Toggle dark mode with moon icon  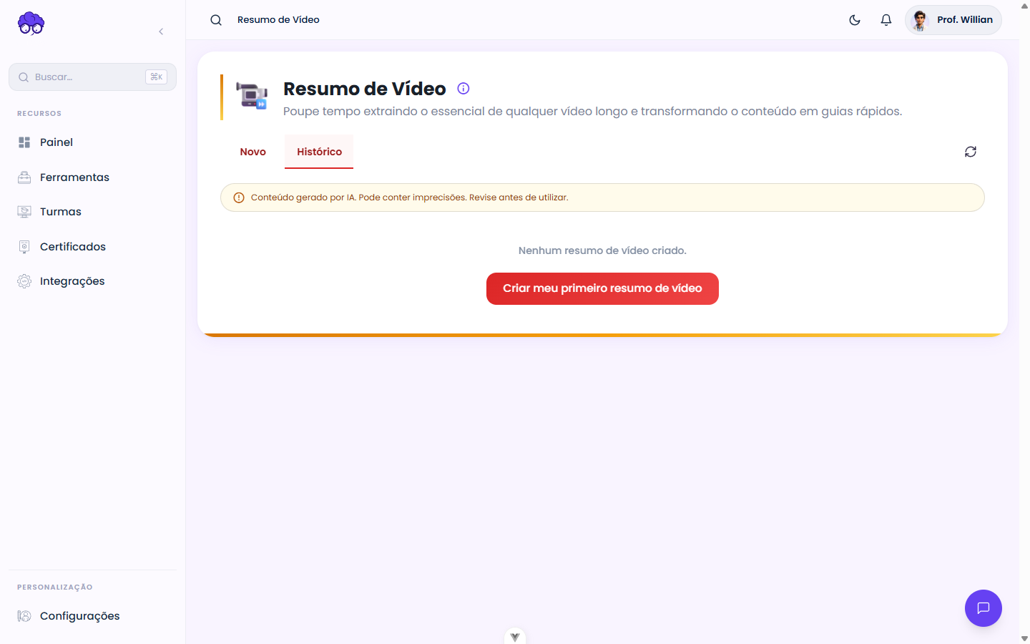click(x=855, y=20)
